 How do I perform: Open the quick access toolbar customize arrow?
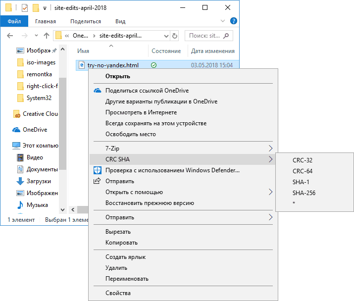coord(45,8)
